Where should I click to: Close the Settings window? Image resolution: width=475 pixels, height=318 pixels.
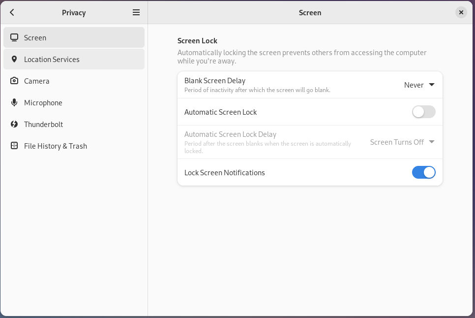pyautogui.click(x=461, y=13)
